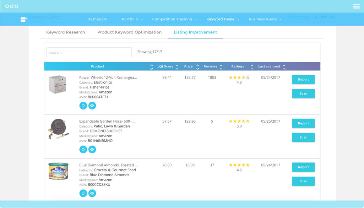Sort table by Product column arrows
This screenshot has width=364, height=208.
click(152, 67)
